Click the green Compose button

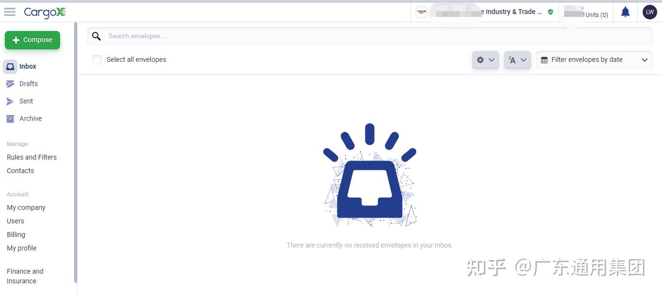click(32, 40)
